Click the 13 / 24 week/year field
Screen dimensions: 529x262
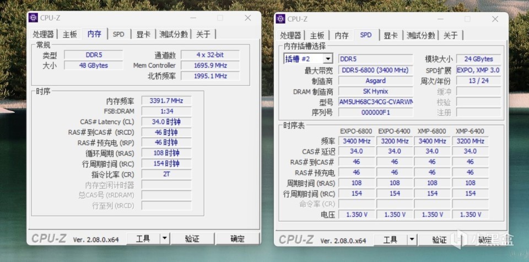click(478, 81)
